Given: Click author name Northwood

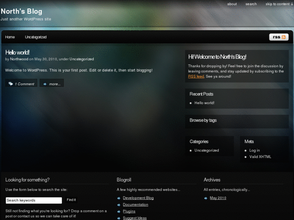Looking at the screenshot, I should click(x=19, y=59).
